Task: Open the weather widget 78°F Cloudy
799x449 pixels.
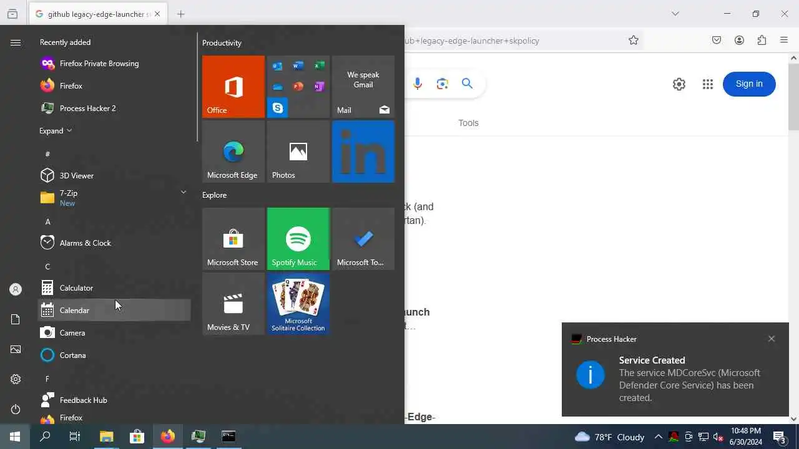Action: pyautogui.click(x=610, y=437)
